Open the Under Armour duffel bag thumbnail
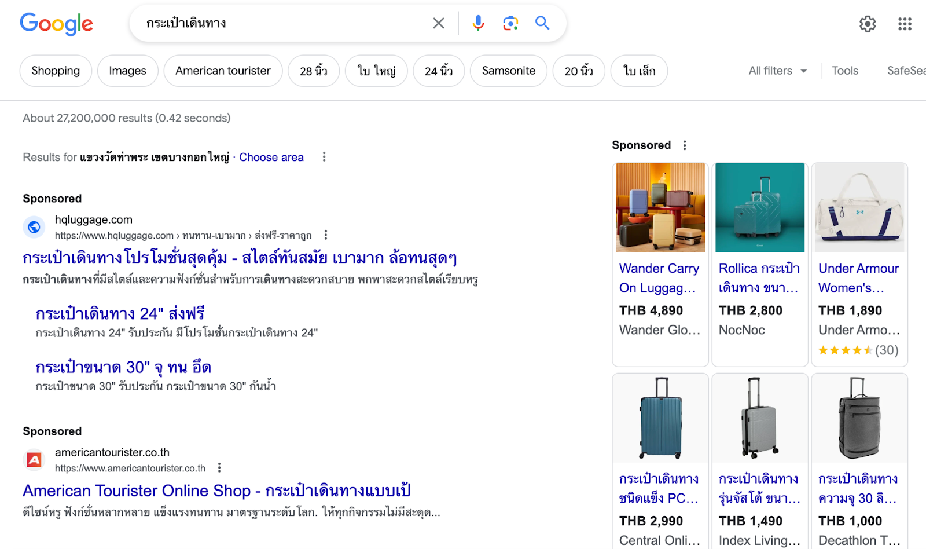 pyautogui.click(x=859, y=207)
